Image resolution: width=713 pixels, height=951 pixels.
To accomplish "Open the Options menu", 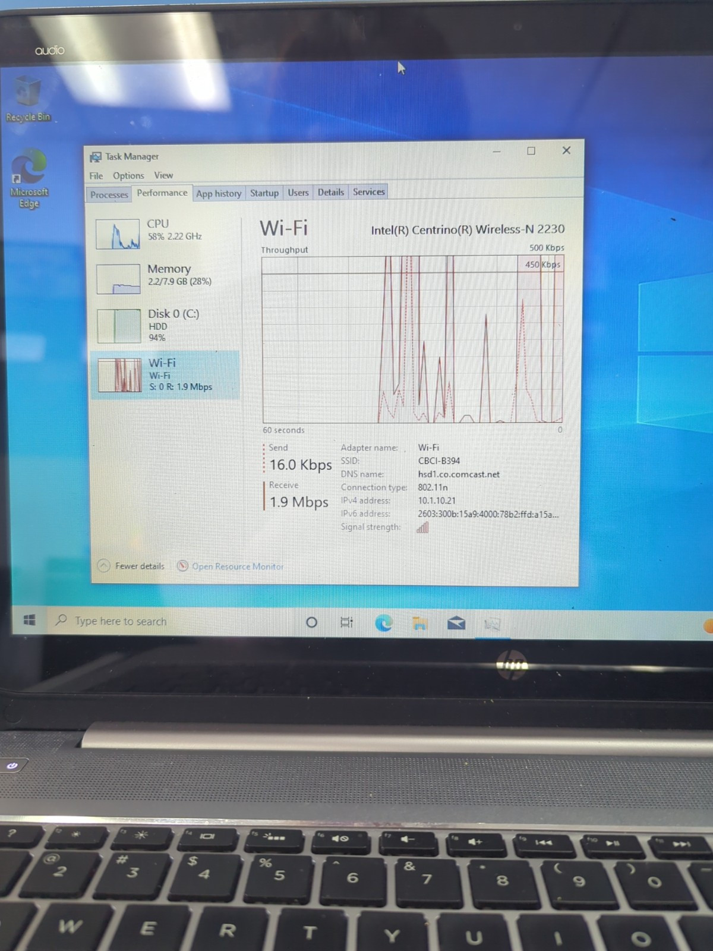I will coord(128,176).
